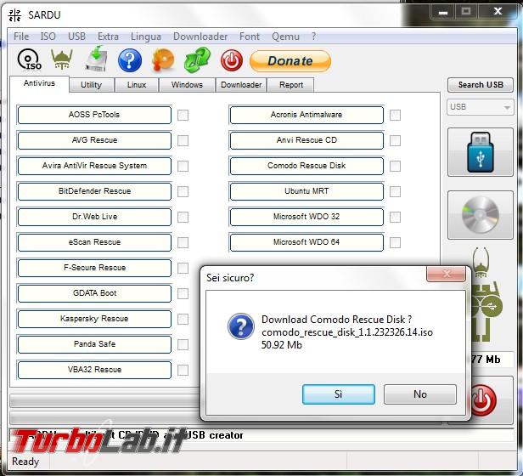Click the GDATA Boot button

[94, 293]
